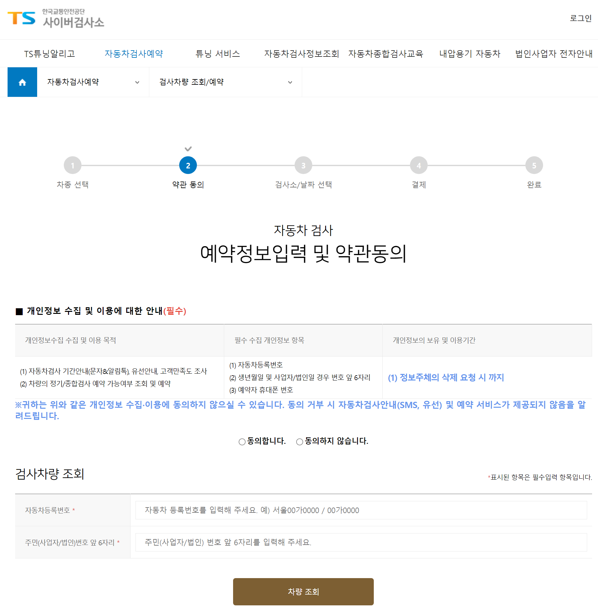Open the 내압용기 자동차 menu

click(470, 54)
